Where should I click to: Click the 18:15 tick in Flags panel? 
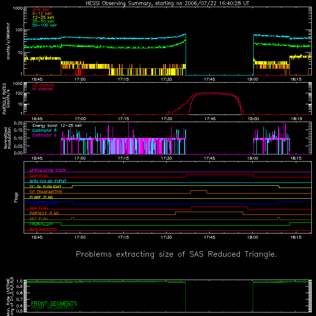tap(296, 237)
